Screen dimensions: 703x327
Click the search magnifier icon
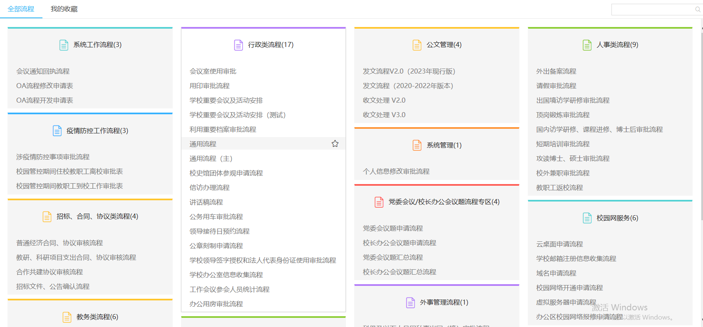click(698, 10)
